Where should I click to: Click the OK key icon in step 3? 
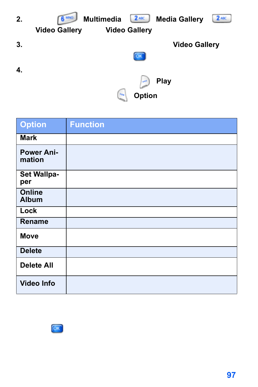140,56
